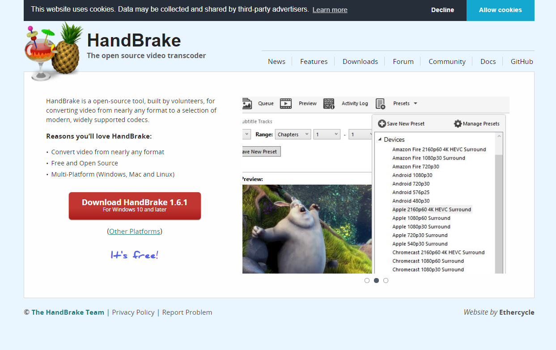Select Chromecast 1080p60 Surround preset

pos(428,261)
